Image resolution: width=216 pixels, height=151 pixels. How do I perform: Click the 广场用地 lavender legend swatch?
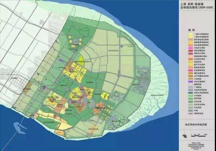coord(190,87)
